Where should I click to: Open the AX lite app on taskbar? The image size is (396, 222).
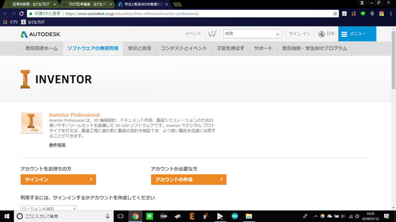coord(220,216)
